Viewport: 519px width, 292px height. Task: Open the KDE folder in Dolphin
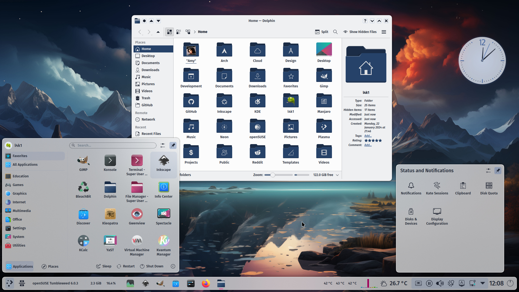point(258,104)
